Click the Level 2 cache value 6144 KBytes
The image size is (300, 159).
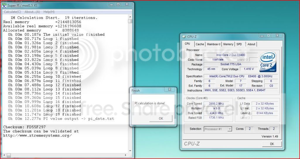[x=265, y=113]
